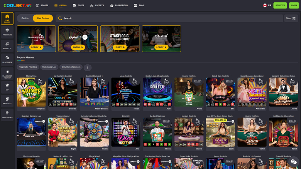Image resolution: width=301 pixels, height=169 pixels.
Task: Click the Search games input field
Action: [170, 18]
